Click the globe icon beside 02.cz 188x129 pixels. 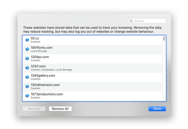coord(27,40)
